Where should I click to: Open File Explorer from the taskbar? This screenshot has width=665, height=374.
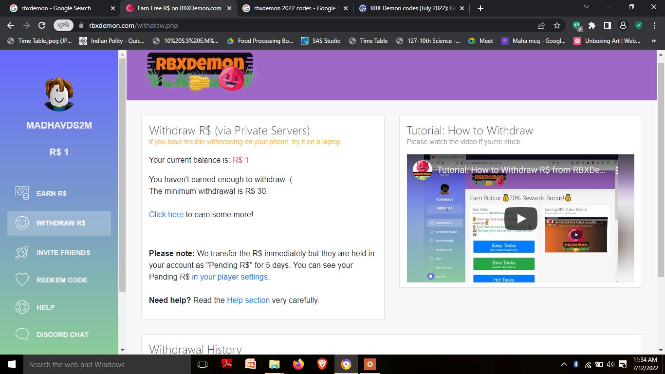(275, 364)
